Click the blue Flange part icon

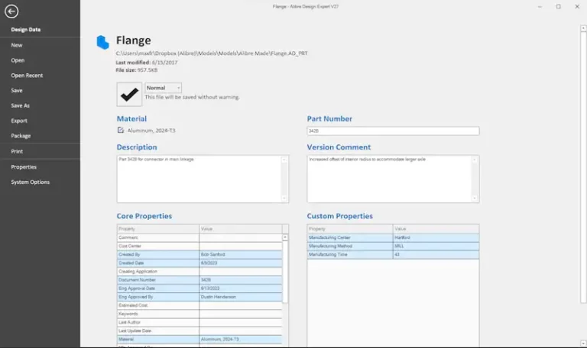102,42
